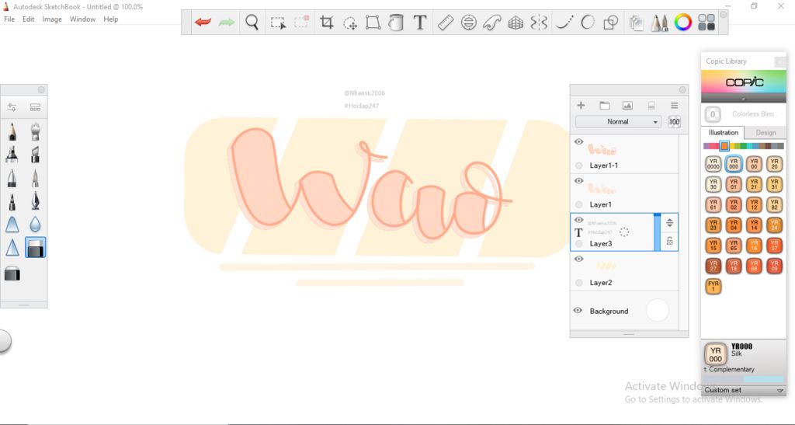795x425 pixels.
Task: Open Brush Properties sliders icon
Action: [x=12, y=107]
